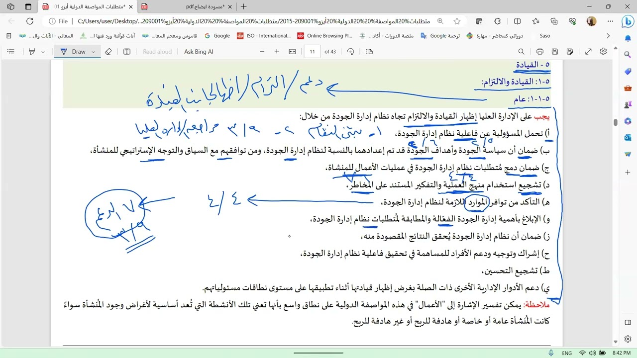Open sidebar settings gear
The height and width of the screenshot is (358, 637).
(628, 338)
